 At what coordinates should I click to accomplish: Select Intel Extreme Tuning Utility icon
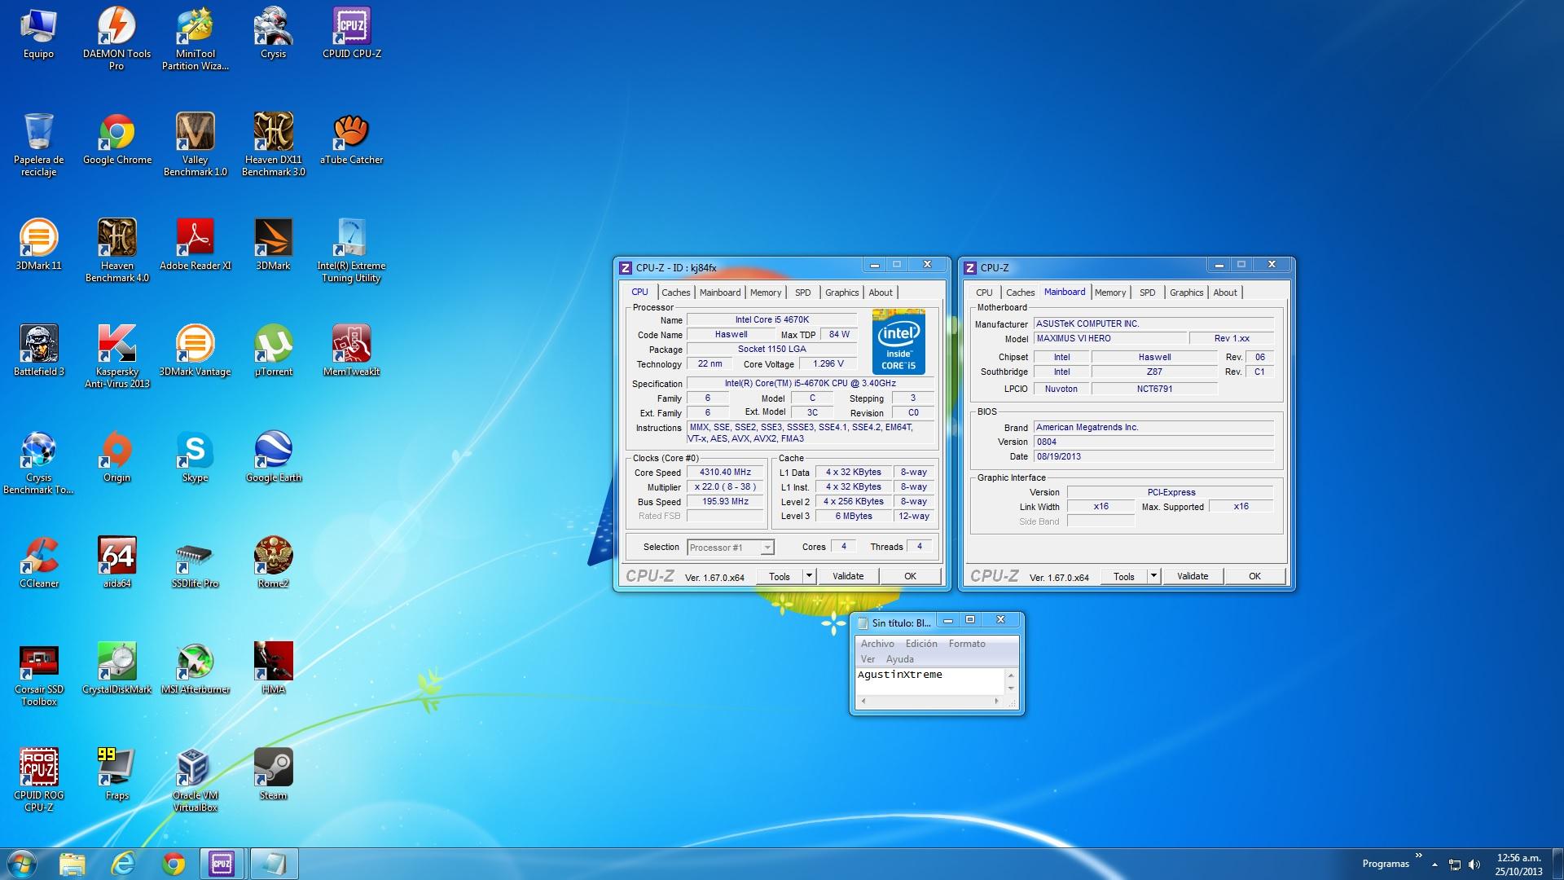click(x=351, y=251)
